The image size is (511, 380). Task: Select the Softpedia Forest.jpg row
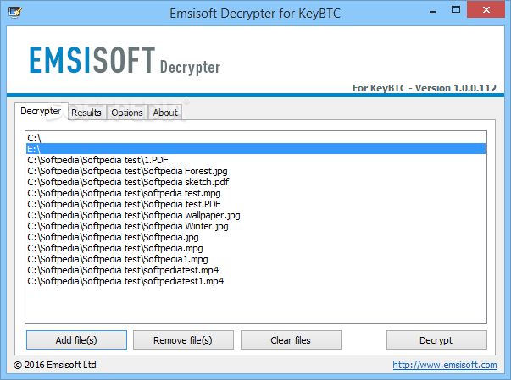[256, 171]
